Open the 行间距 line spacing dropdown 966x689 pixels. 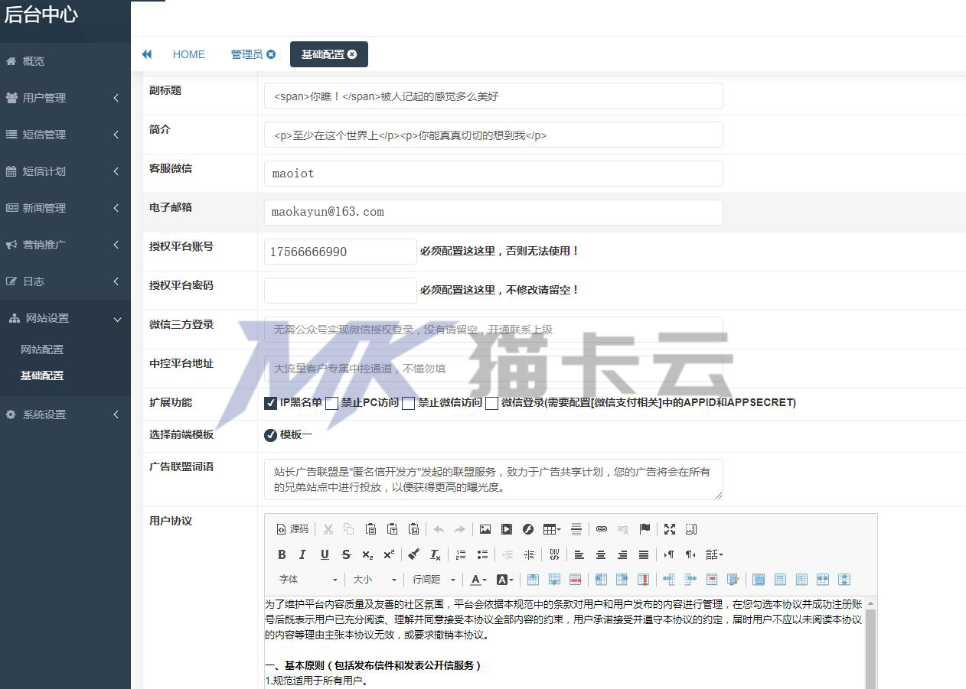(x=433, y=580)
